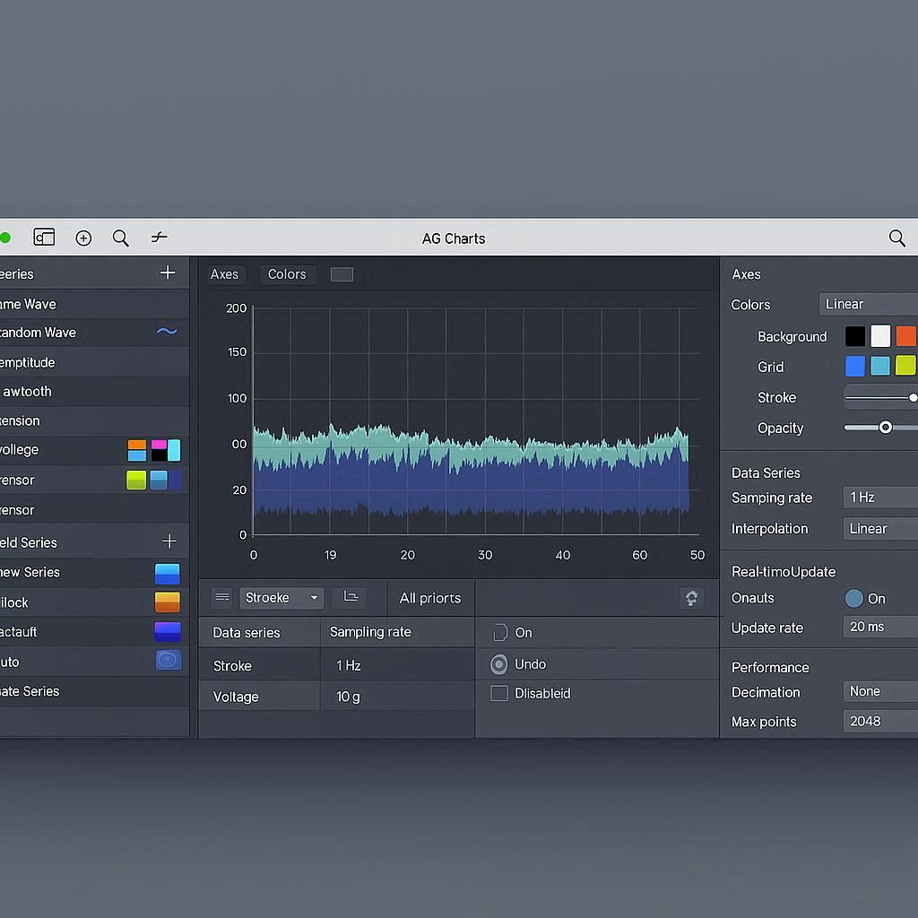The width and height of the screenshot is (918, 918).
Task: Click the refresh gear icon below chart
Action: pos(691,598)
